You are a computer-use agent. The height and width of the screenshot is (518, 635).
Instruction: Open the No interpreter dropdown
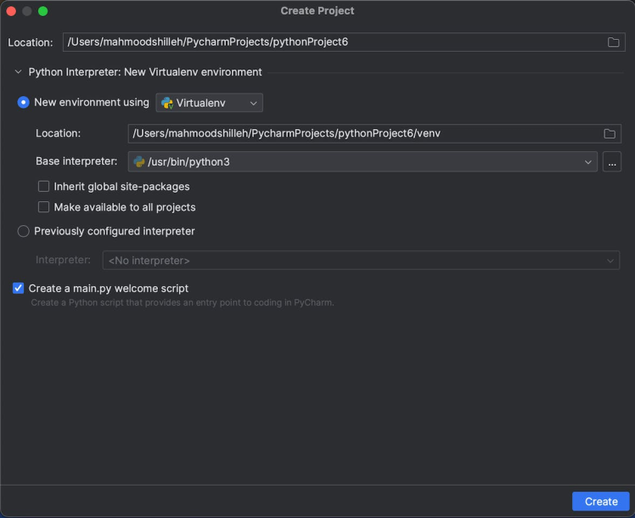pos(361,261)
